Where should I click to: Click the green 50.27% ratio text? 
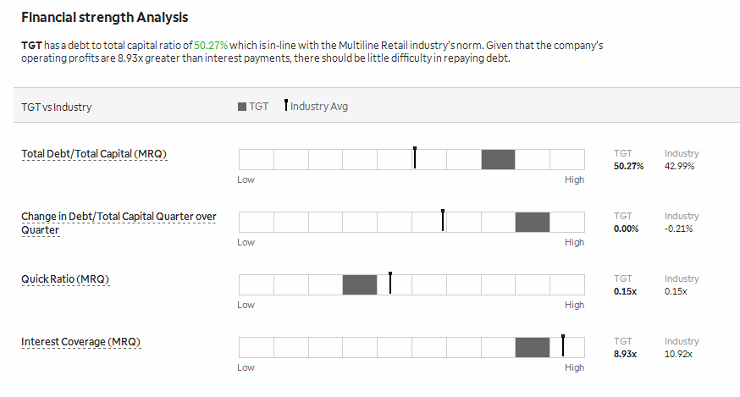(x=211, y=46)
